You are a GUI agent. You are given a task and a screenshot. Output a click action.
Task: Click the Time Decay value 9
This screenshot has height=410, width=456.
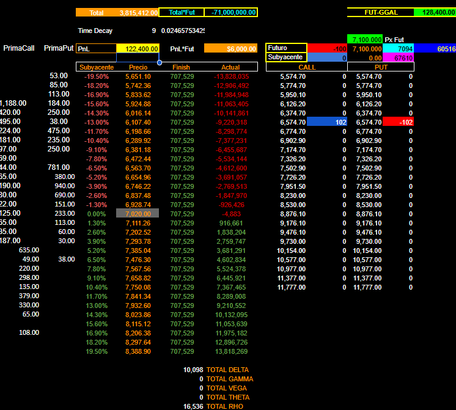point(154,31)
